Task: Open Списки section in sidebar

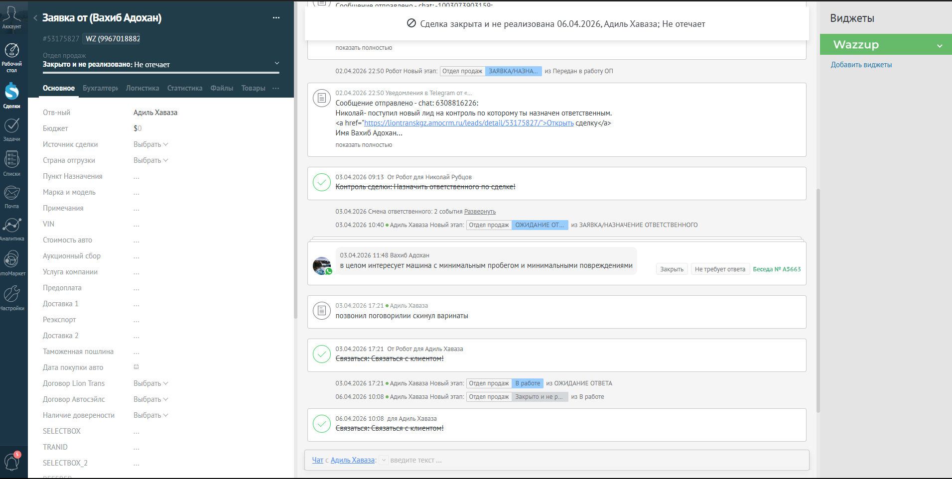Action: [x=11, y=164]
